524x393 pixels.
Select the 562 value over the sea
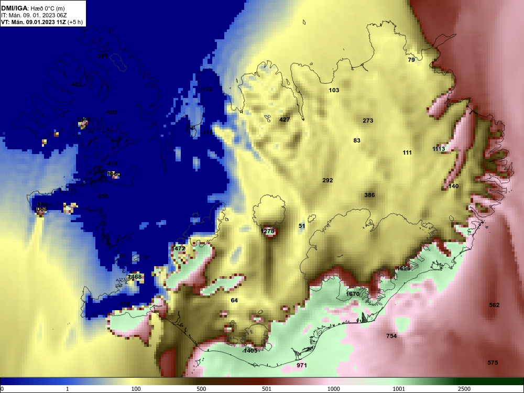[x=494, y=305]
